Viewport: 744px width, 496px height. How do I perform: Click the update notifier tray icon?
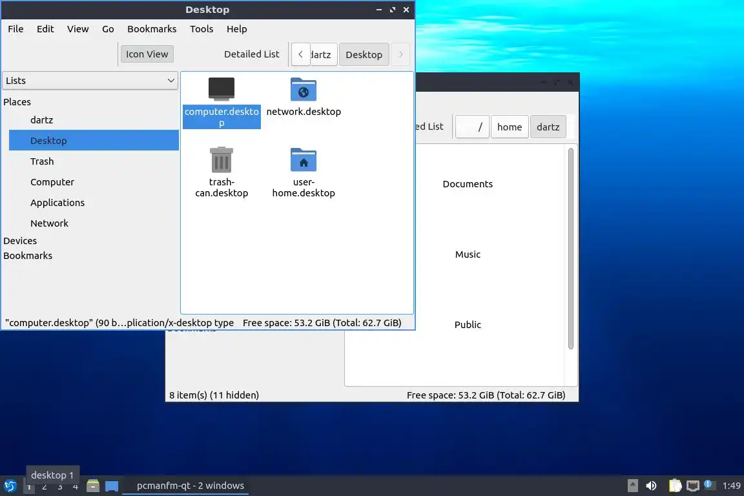pyautogui.click(x=708, y=484)
